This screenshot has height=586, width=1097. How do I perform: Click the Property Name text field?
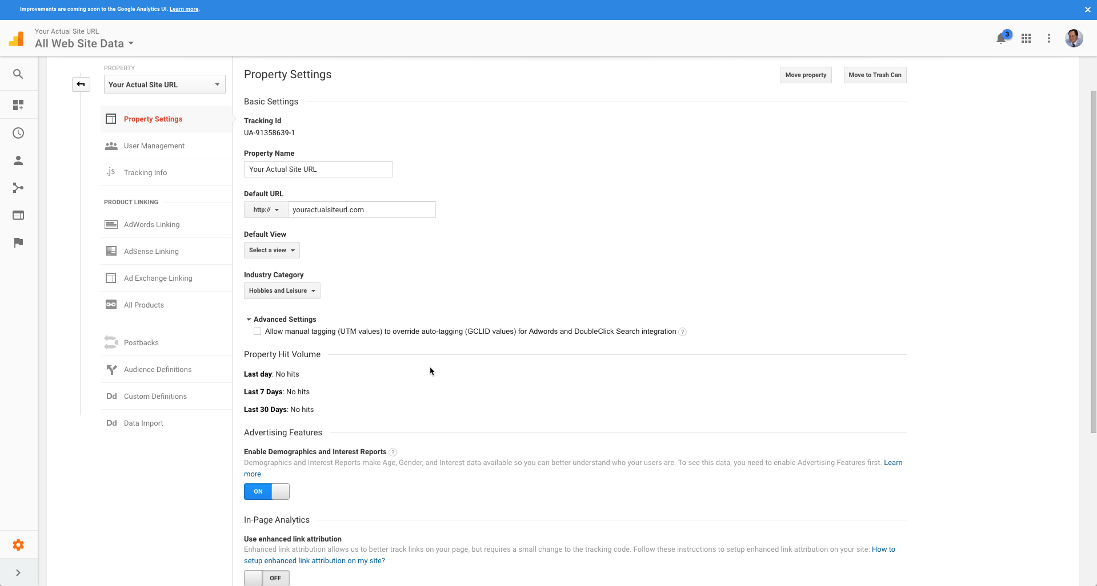coord(318,169)
